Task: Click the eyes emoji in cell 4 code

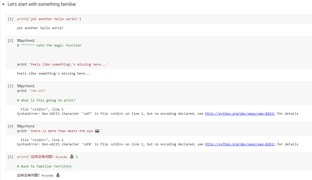Action: [x=97, y=131]
